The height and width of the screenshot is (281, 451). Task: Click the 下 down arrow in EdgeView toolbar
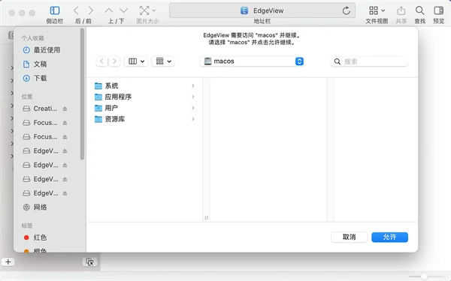[124, 11]
